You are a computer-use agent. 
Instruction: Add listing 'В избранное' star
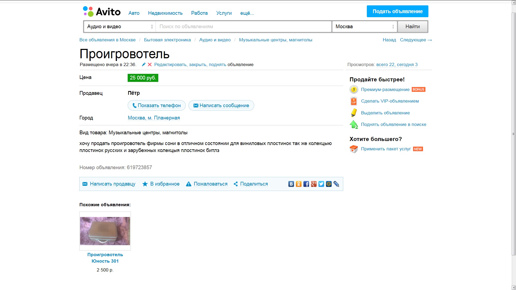(x=161, y=184)
